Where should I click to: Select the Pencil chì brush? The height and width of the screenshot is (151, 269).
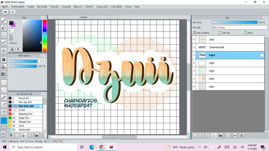click(x=25, y=98)
